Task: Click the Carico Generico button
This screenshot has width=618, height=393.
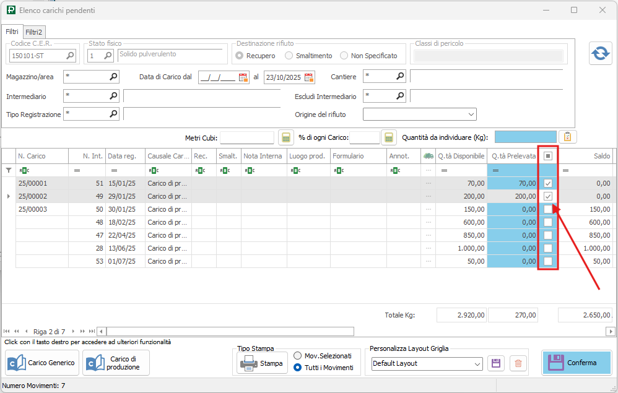Action: tap(41, 363)
